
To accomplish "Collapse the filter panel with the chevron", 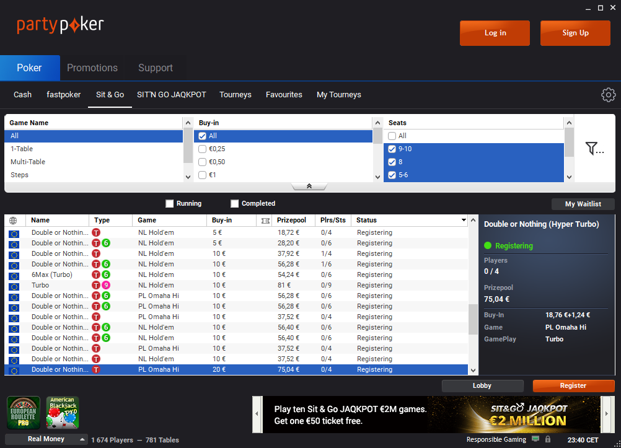I will coord(309,185).
